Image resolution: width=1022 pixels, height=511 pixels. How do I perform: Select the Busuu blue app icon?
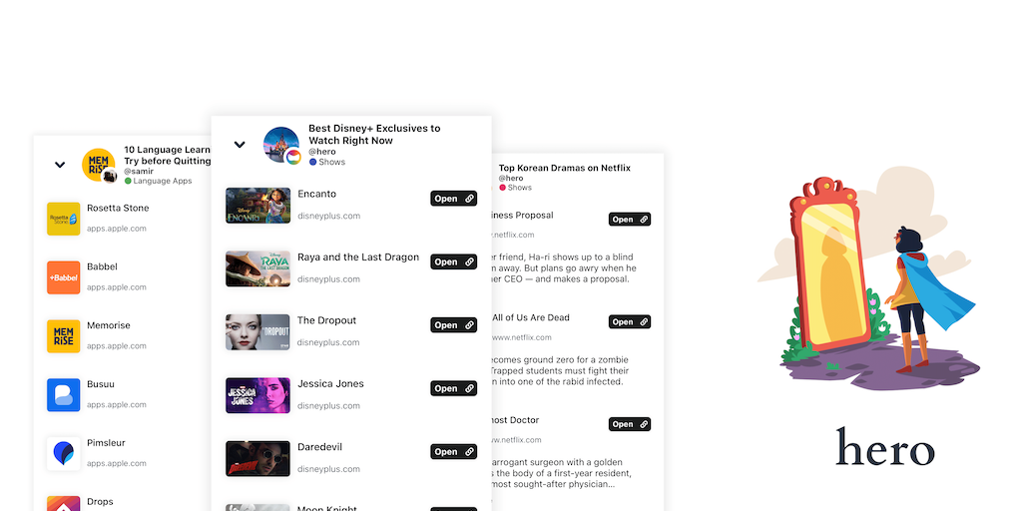point(63,395)
